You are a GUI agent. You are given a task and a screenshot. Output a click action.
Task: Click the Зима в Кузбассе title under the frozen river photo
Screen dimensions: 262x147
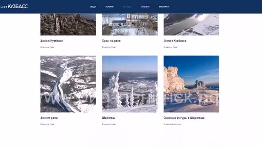click(x=175, y=41)
